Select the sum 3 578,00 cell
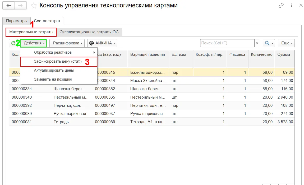The width and height of the screenshot is (304, 185). [x=285, y=122]
